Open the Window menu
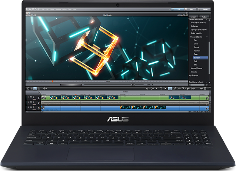This screenshot has height=171, width=236. [58, 9]
